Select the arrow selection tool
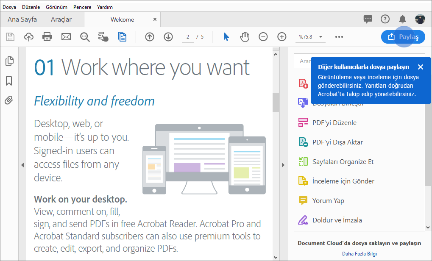This screenshot has height=261, width=432. tap(226, 37)
